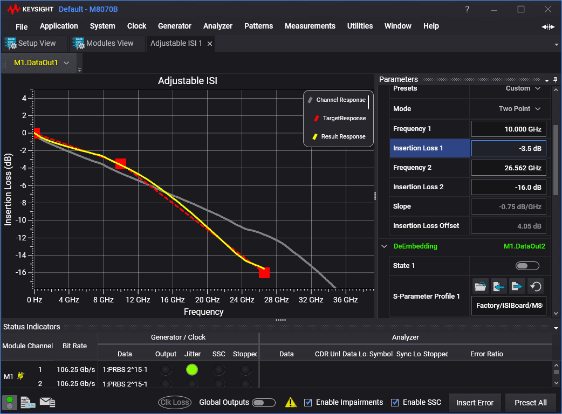Reset S-Parameter Profile 1 to default
The height and width of the screenshot is (414, 562).
[x=536, y=286]
